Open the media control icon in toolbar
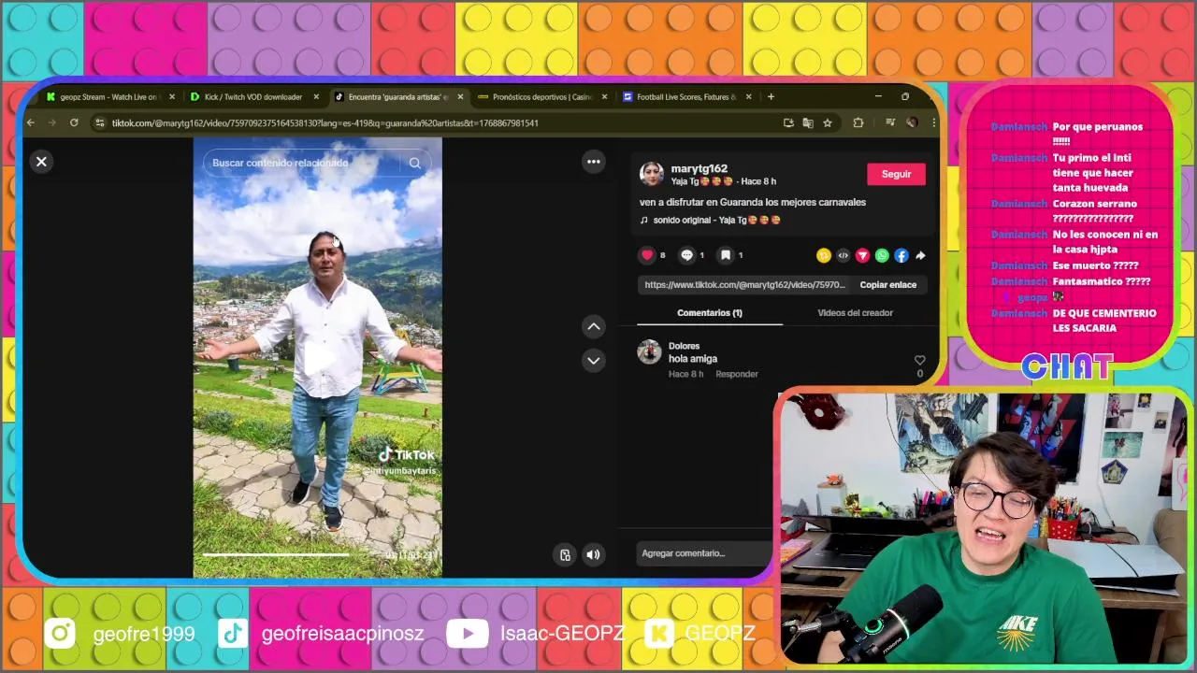Screen dimensions: 1197x673 coord(890,123)
